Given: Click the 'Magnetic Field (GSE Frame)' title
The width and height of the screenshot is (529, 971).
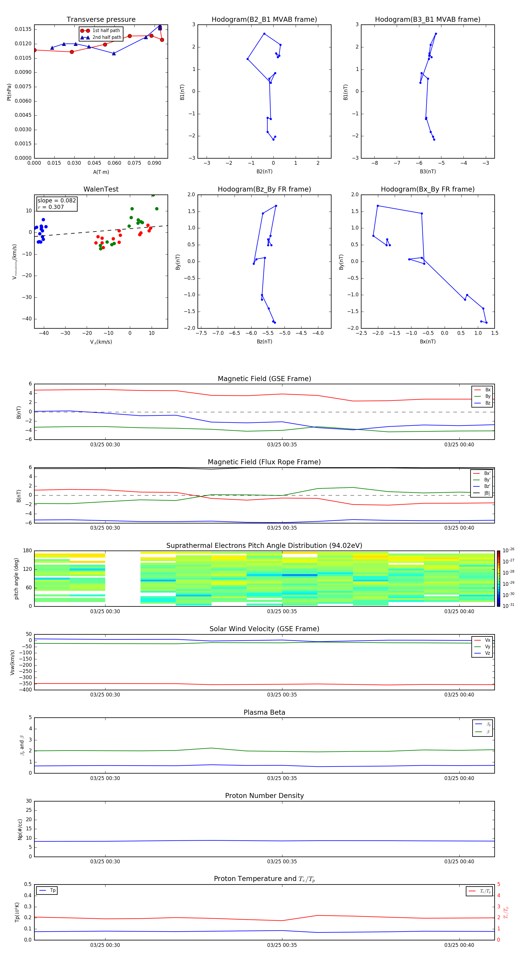Looking at the screenshot, I should 264,378.
